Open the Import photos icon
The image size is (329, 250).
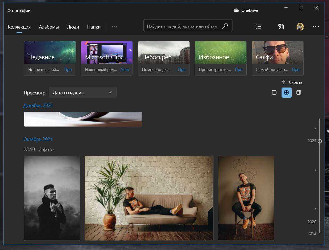tap(281, 26)
